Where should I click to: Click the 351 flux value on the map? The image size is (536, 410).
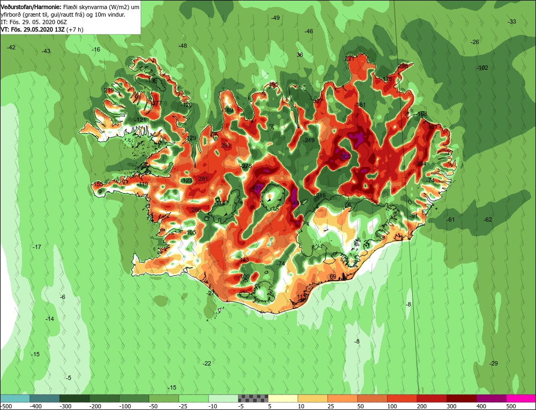tap(433, 127)
